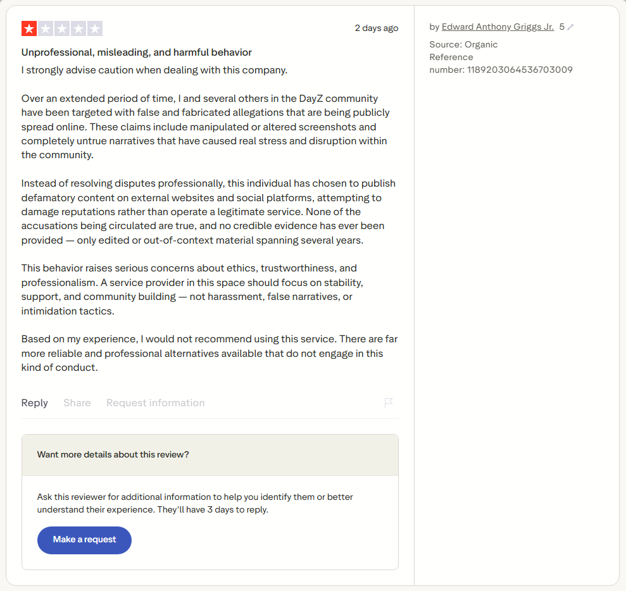This screenshot has width=626, height=591.
Task: Click the red first star rating
Action: click(x=29, y=28)
